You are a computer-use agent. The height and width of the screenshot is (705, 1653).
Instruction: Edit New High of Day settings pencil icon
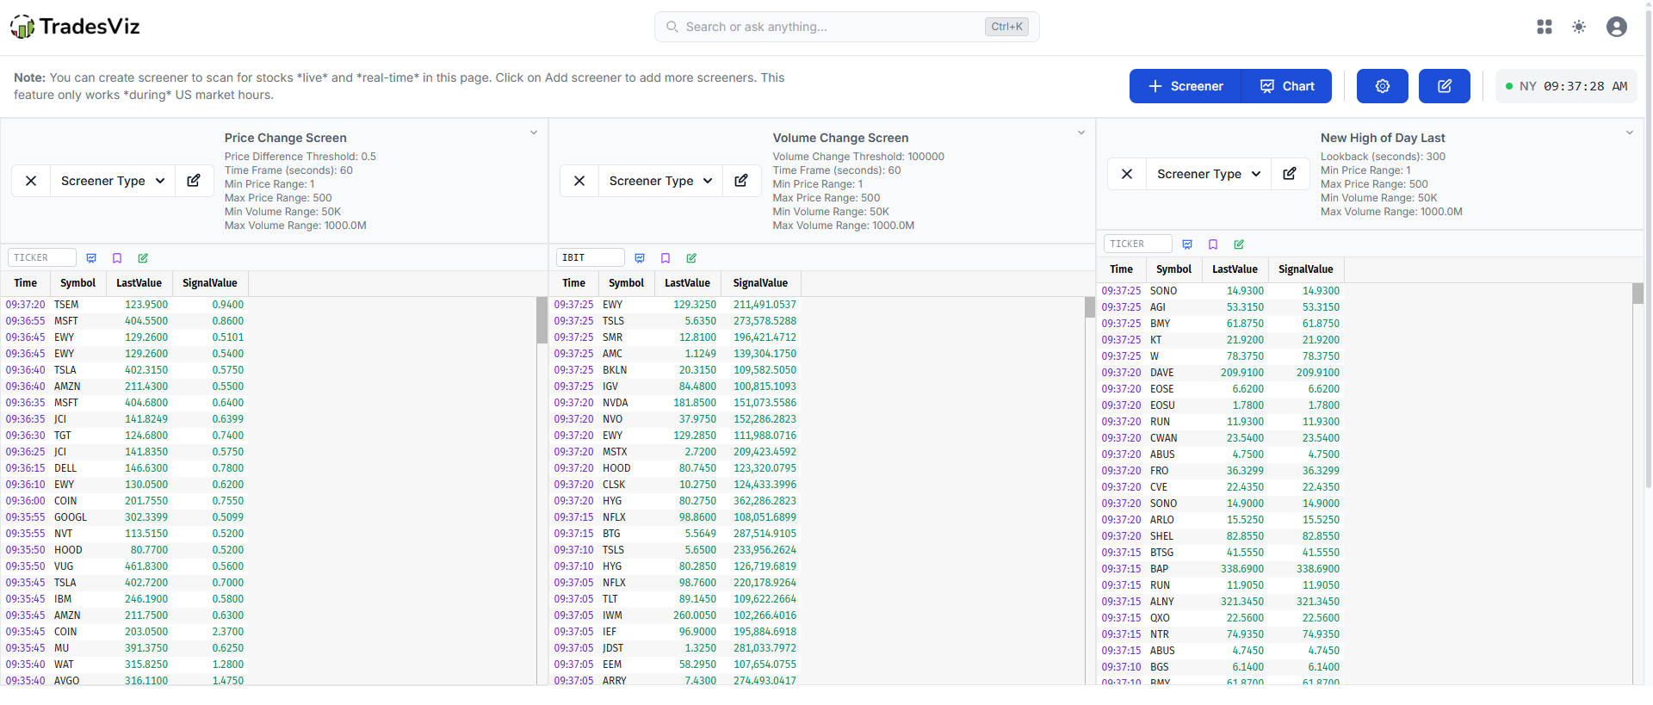coord(1290,174)
